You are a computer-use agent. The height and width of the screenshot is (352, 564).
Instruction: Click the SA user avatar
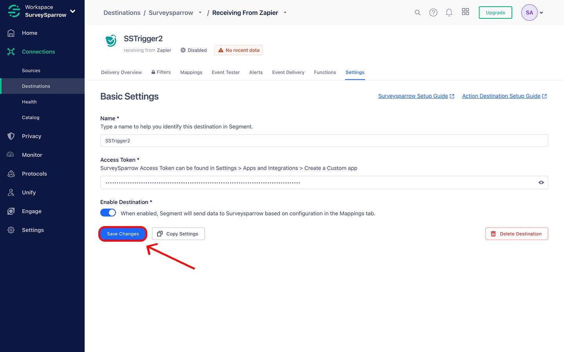point(529,13)
